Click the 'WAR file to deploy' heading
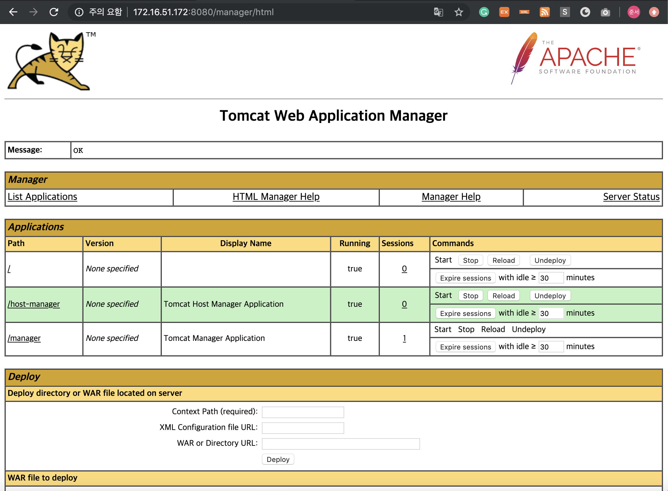The height and width of the screenshot is (491, 668). pyautogui.click(x=42, y=478)
